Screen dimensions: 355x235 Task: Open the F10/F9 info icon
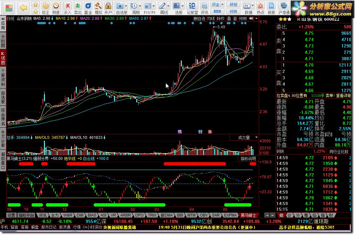pyautogui.click(x=148, y=5)
